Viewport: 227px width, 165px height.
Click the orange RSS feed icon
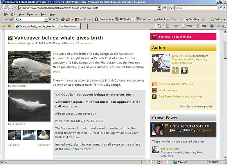[154, 84]
